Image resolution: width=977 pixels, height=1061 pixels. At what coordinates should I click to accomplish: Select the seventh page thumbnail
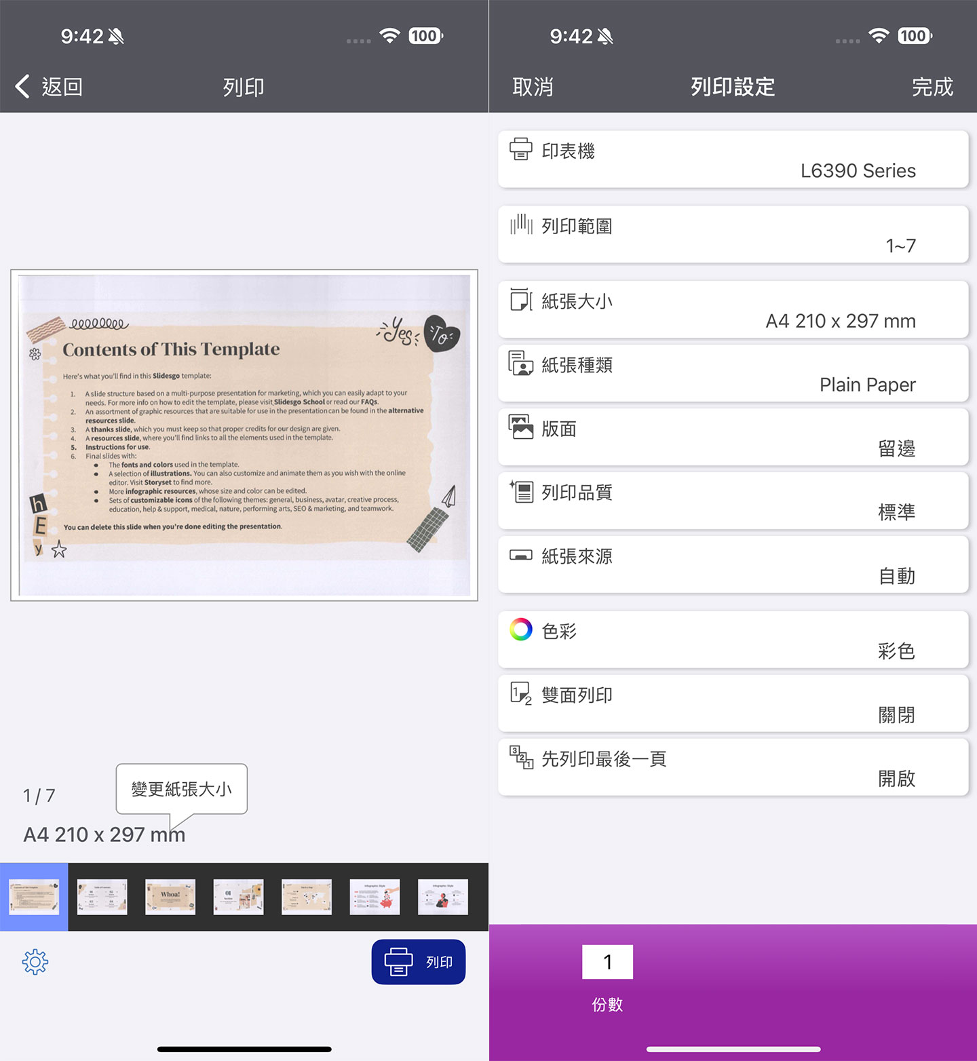(443, 897)
